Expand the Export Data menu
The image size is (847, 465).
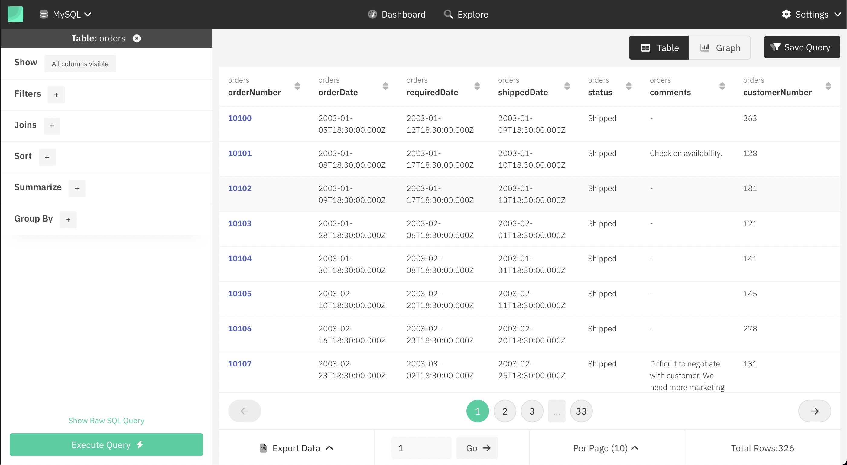click(296, 448)
